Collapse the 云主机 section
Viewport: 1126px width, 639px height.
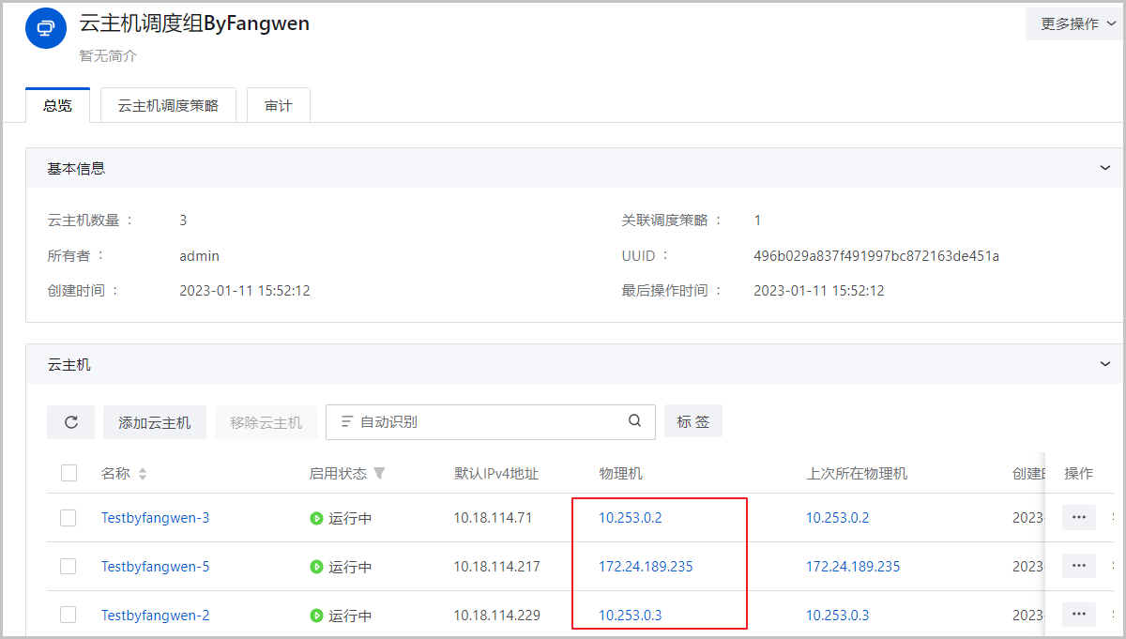(x=1104, y=364)
